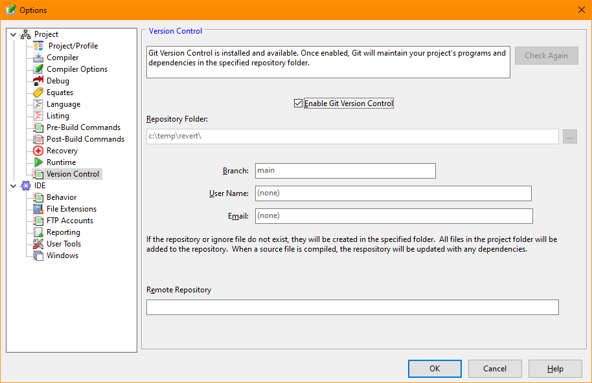This screenshot has width=592, height=383.
Task: Open the Pre-Build Commands page
Action: [83, 127]
